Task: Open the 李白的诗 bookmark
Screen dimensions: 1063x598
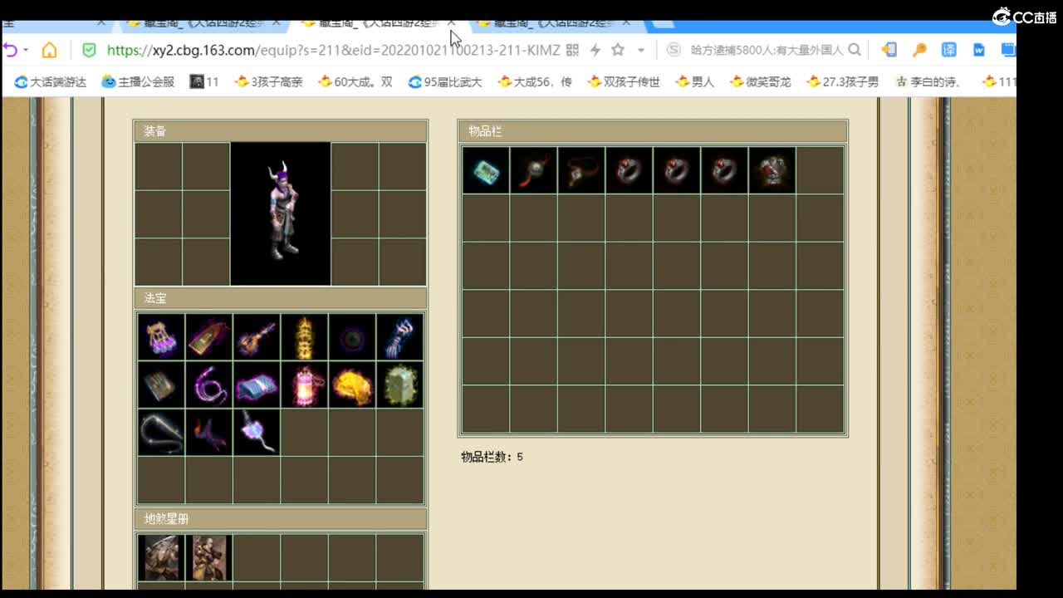Action: (x=928, y=81)
